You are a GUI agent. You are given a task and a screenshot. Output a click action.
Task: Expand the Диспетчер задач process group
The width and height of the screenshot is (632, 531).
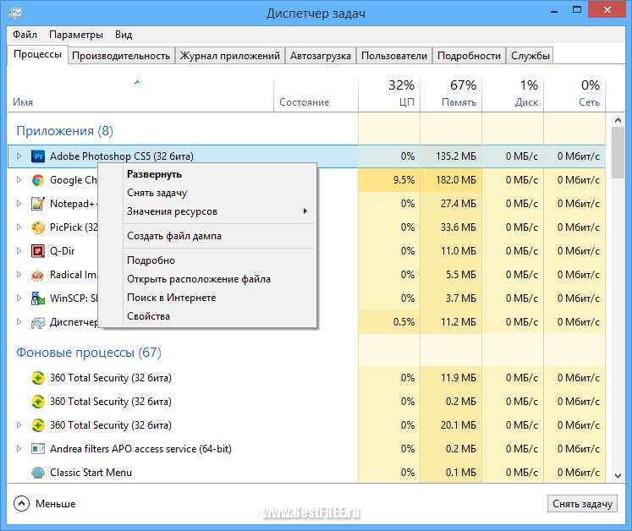[x=19, y=322]
